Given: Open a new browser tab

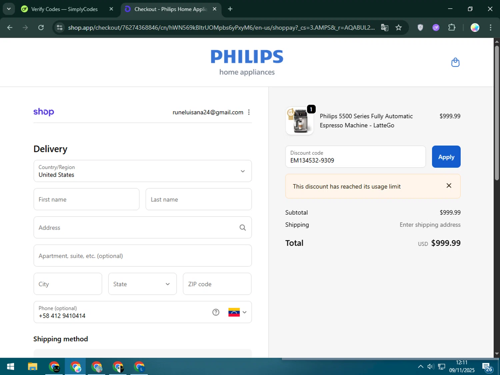Looking at the screenshot, I should coord(230,9).
